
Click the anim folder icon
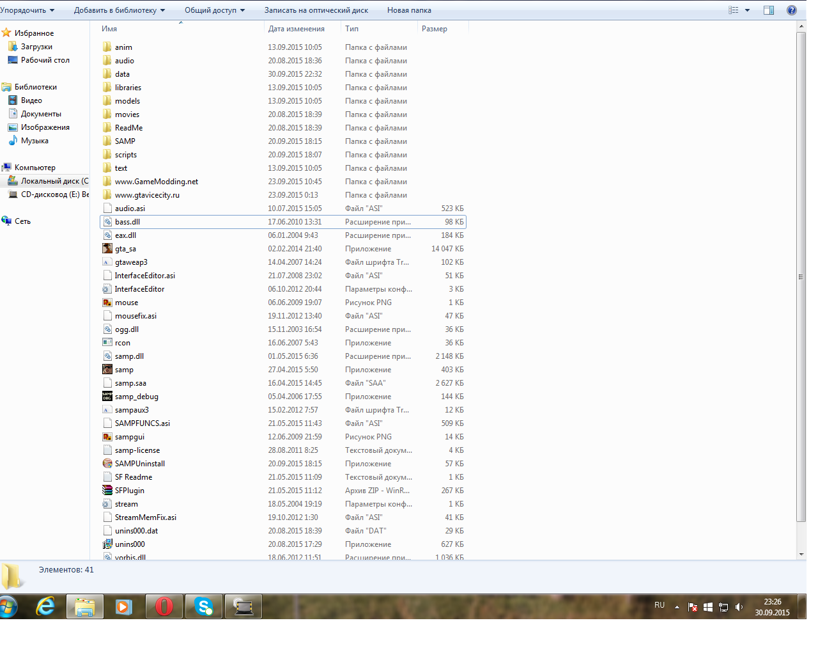[x=107, y=47]
